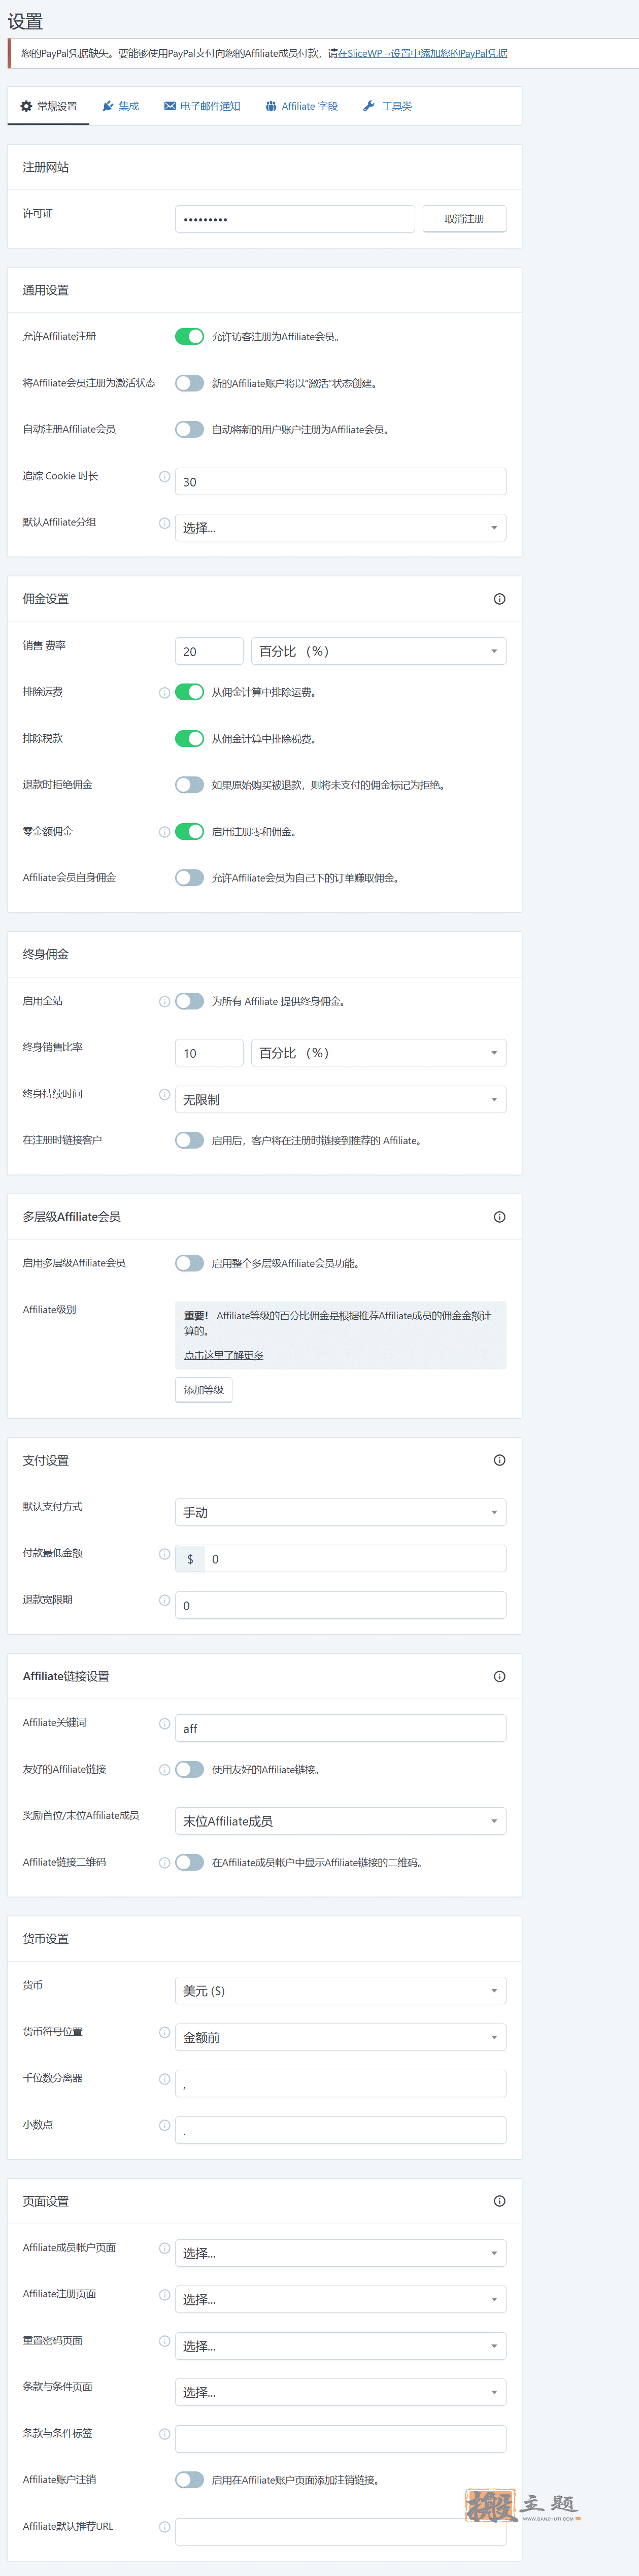Switch to 电子邮件通知 tab
Screen dimensions: 639x2576
pos(202,106)
